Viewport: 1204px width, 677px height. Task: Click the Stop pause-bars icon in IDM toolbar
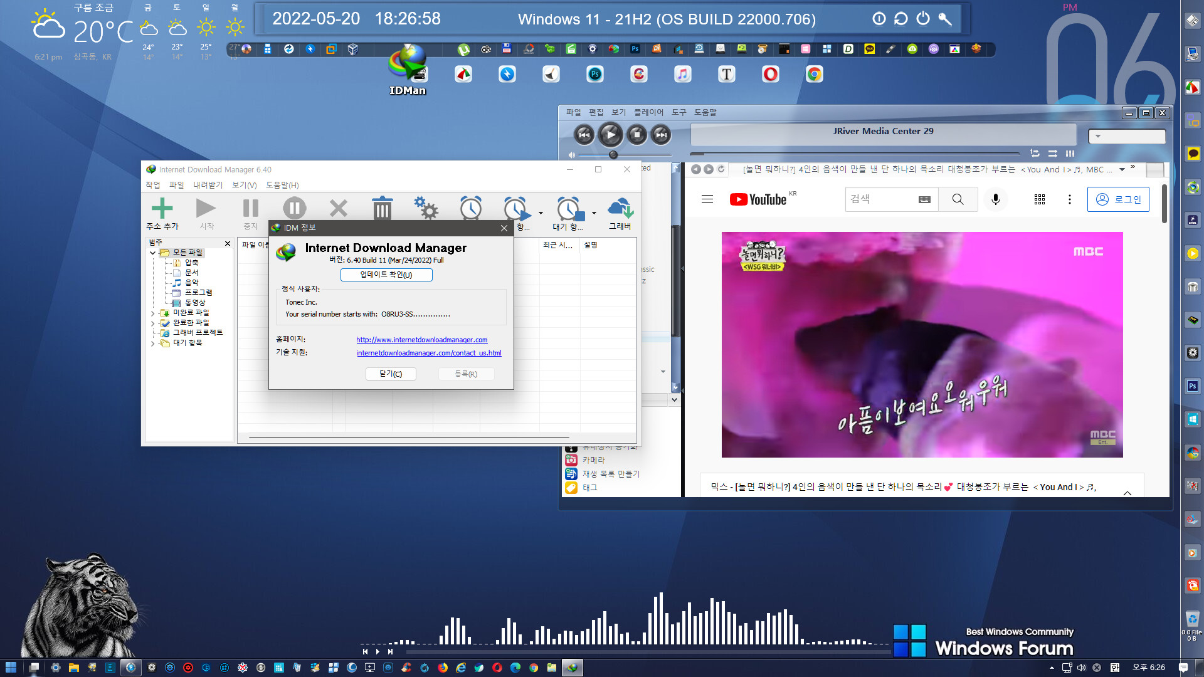[250, 208]
